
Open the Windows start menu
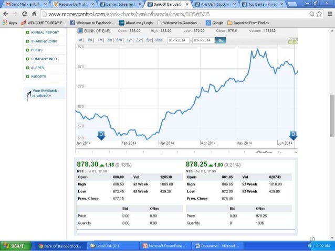pos(16,246)
